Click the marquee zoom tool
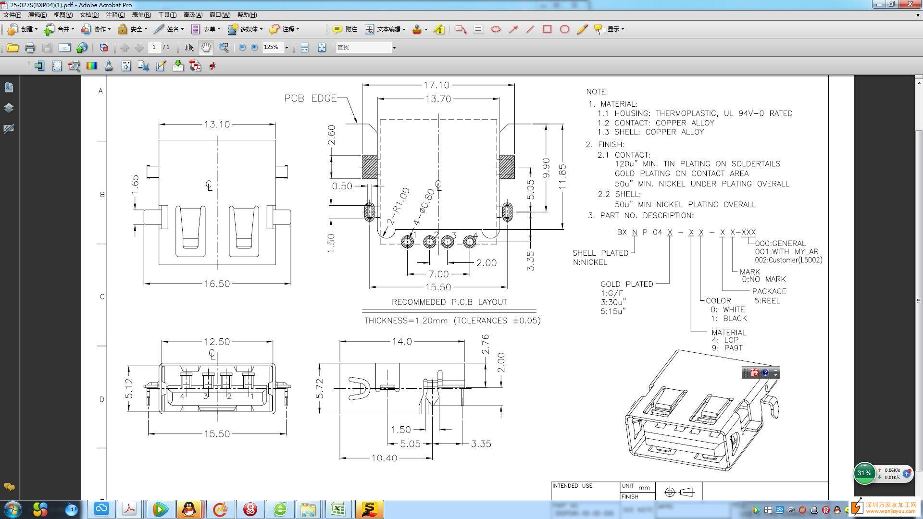 pyautogui.click(x=224, y=47)
